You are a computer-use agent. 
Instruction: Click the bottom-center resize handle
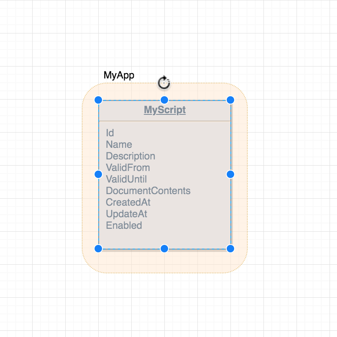(164, 248)
